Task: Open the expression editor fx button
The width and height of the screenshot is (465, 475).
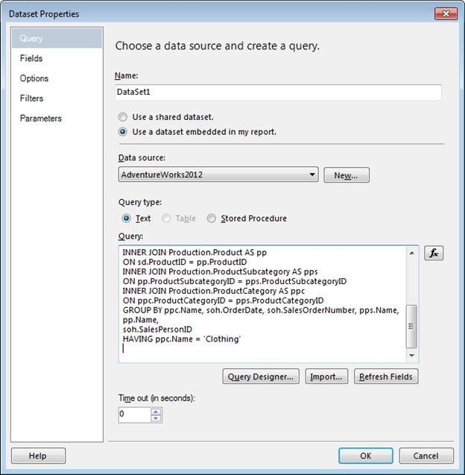Action: pyautogui.click(x=434, y=253)
